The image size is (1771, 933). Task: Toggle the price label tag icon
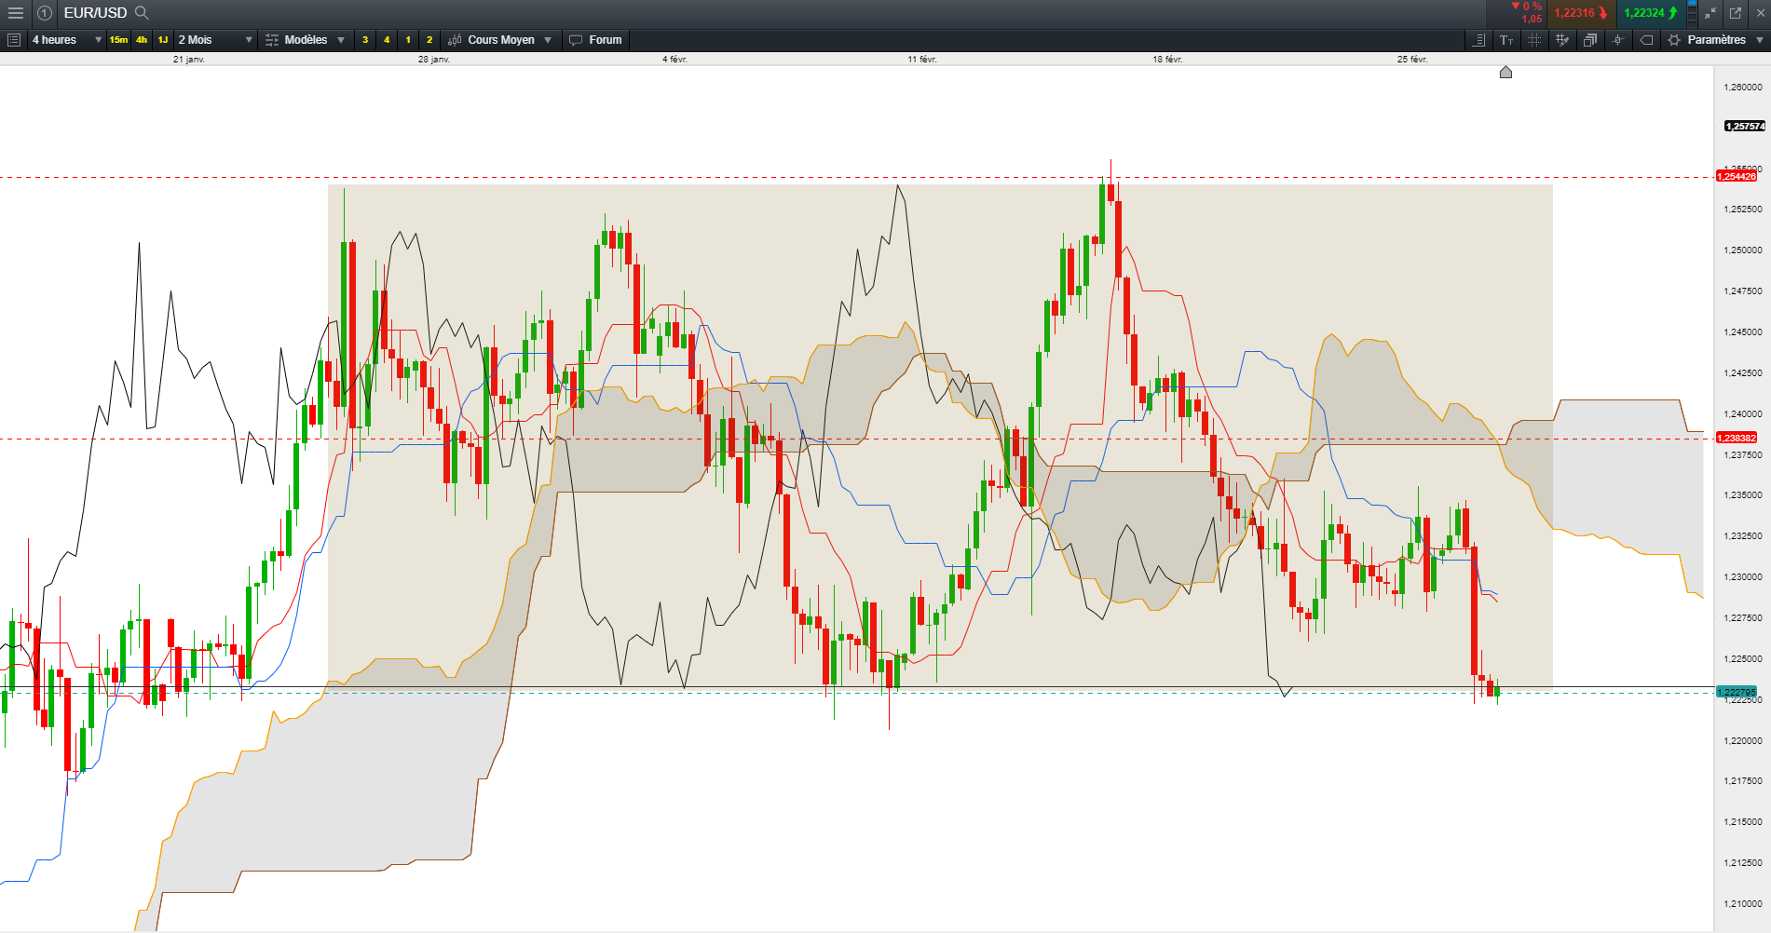click(x=1646, y=40)
